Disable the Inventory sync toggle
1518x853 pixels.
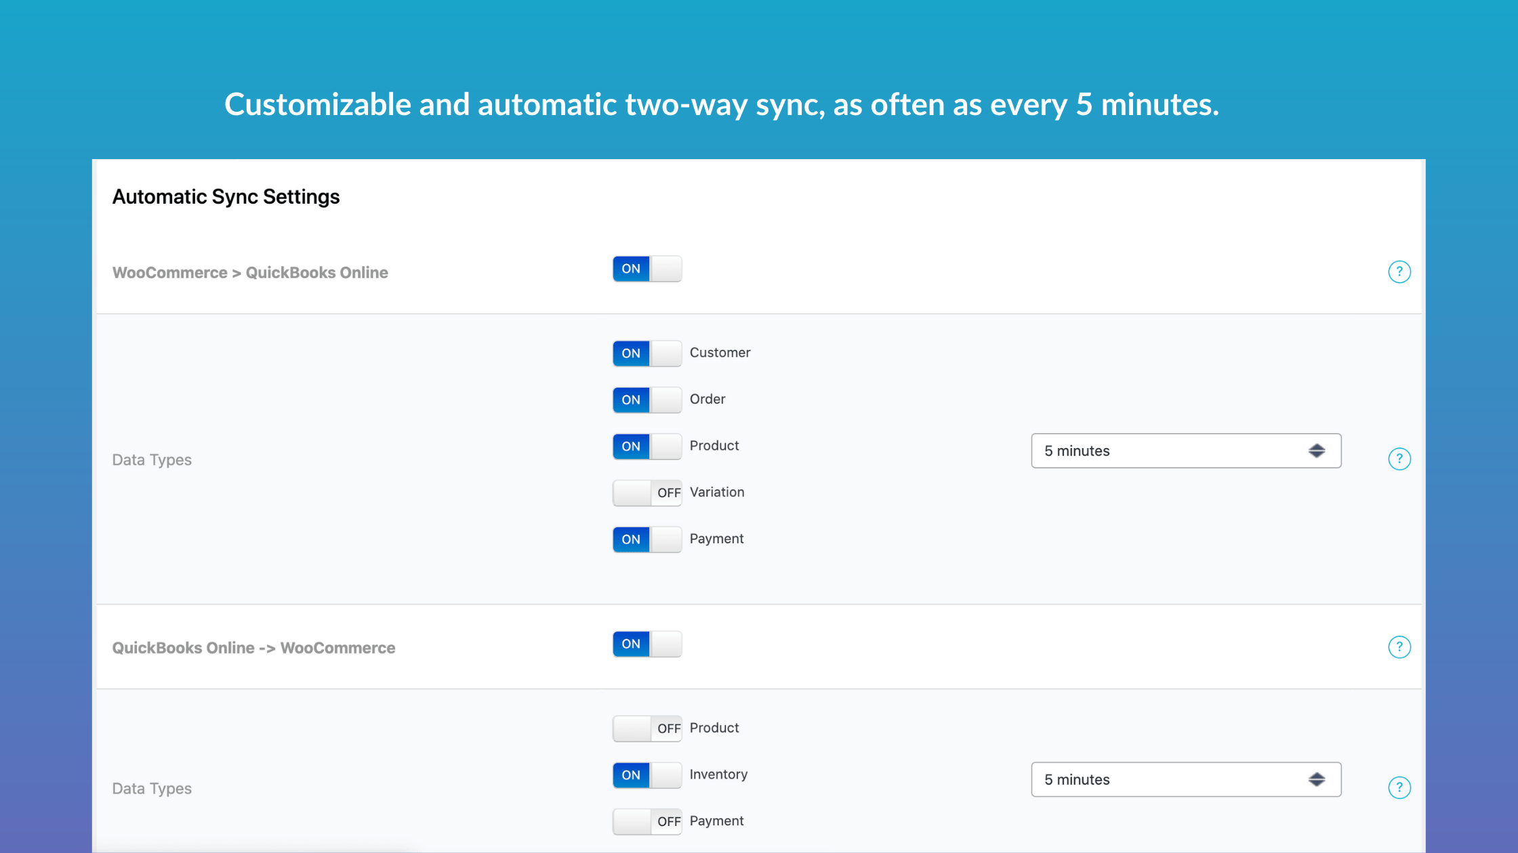pos(647,774)
